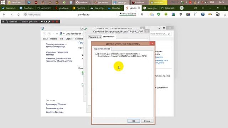Switch to the Как испр... browser tab
This screenshot has width=228, height=128.
tap(97, 8)
